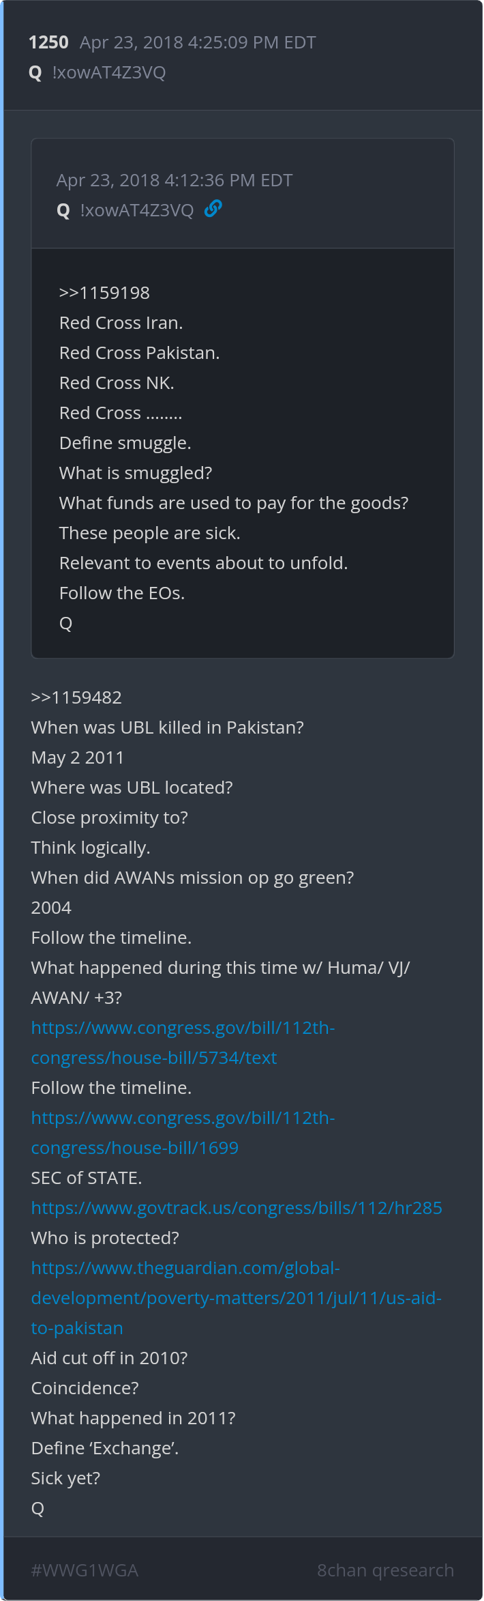Click the bold Q author name in header
The height and width of the screenshot is (1601, 484).
coord(35,73)
